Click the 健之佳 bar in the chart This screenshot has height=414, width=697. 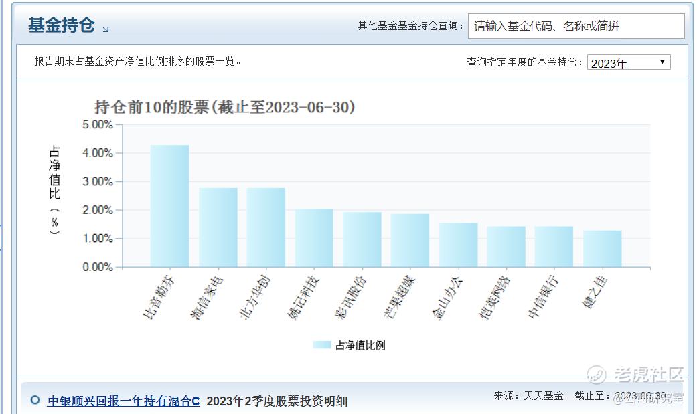point(603,249)
